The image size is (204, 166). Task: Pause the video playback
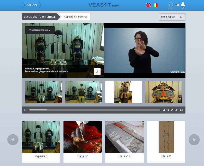pos(25,110)
